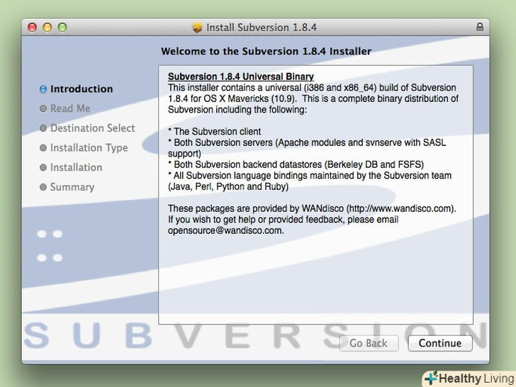Click the lock icon in title bar
Screen dimensions: 516x387
click(479, 27)
